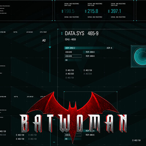This screenshot has width=146, height=146.
Task: Click the indicator icon beside 397.1
Action: tap(109, 11)
